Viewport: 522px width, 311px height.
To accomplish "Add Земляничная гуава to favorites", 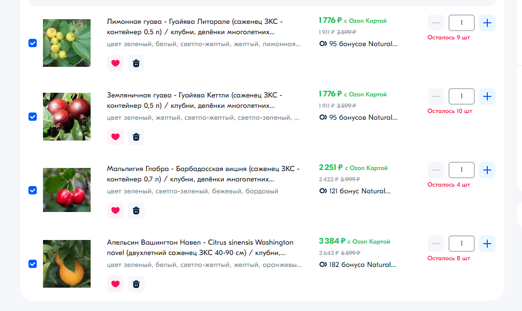I will tap(115, 137).
